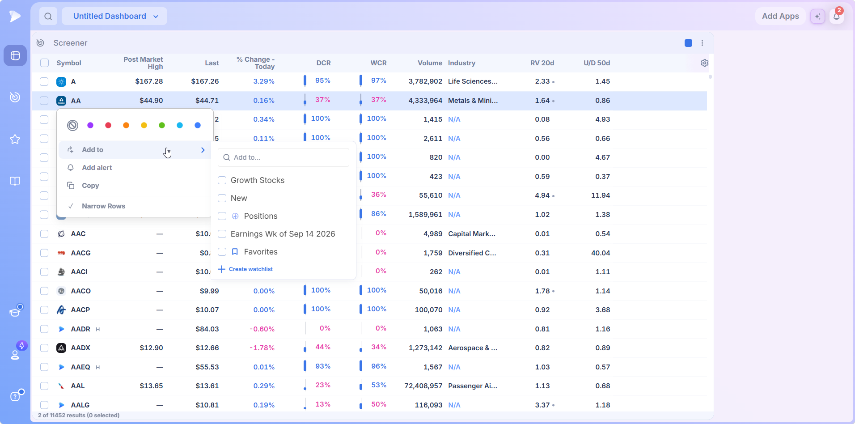
Task: Check the Growth Stocks watchlist checkbox
Action: coord(222,180)
